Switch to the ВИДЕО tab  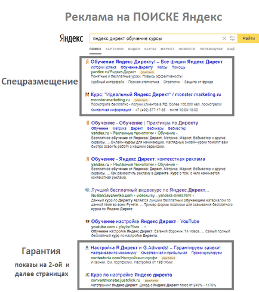(x=134, y=49)
